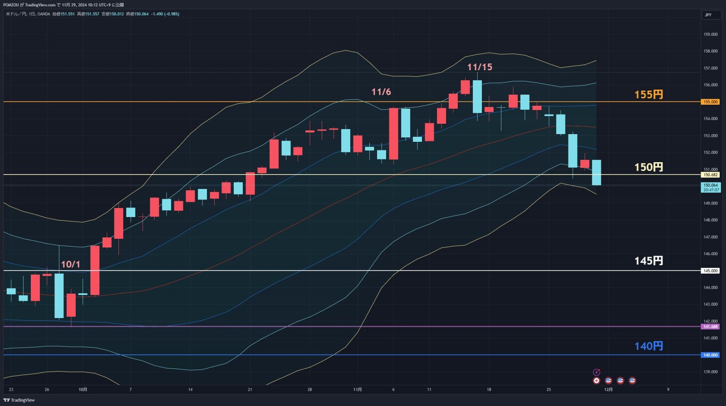This screenshot has width=726, height=406.
Task: Click the POMZOU publish header text
Action: coord(64,5)
